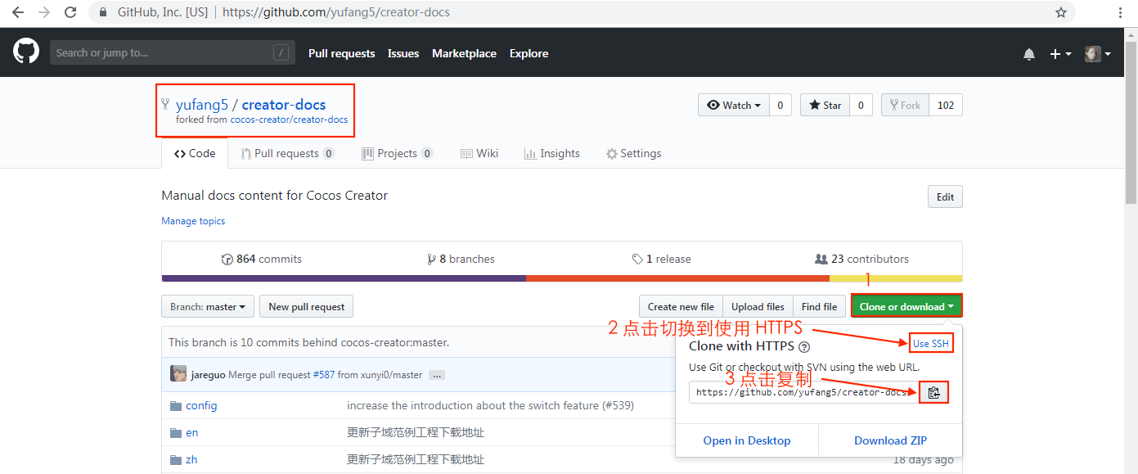Screen dimensions: 1138x474
Task: Click the fork icon beside yufang5
Action: [x=165, y=104]
